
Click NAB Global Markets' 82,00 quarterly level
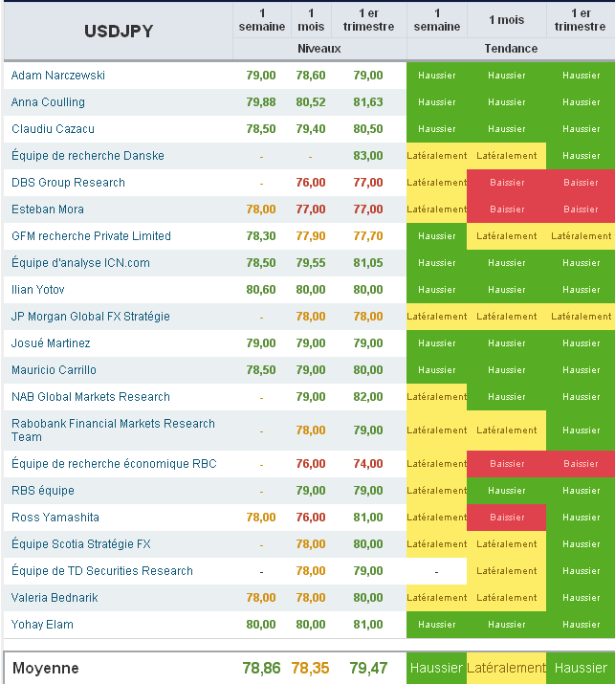coord(368,397)
